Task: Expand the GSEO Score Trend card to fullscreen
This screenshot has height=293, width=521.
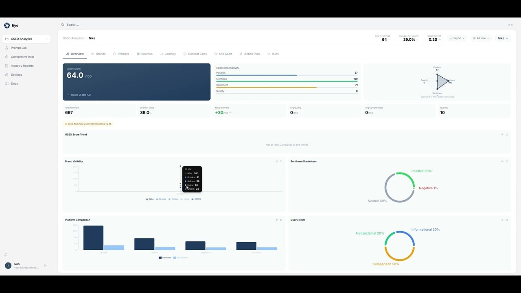Action: (x=507, y=135)
